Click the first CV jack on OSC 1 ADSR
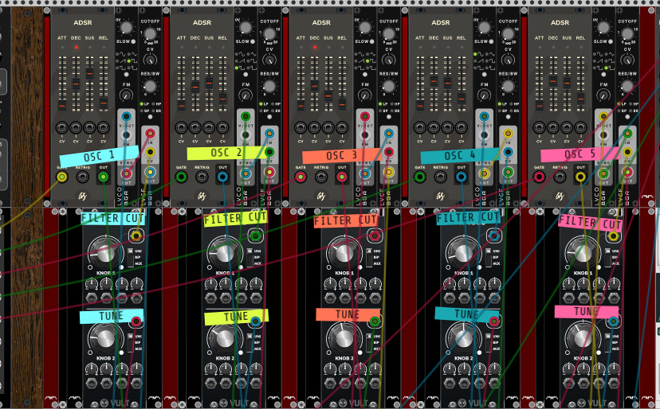The height and width of the screenshot is (409, 660). point(62,127)
